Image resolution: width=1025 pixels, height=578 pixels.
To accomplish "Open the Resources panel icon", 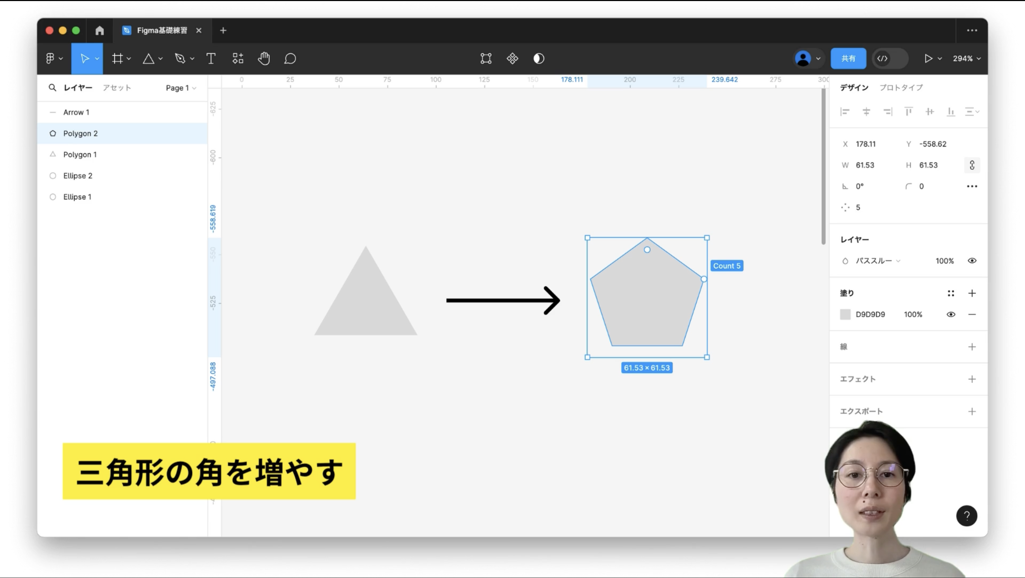I will (237, 59).
